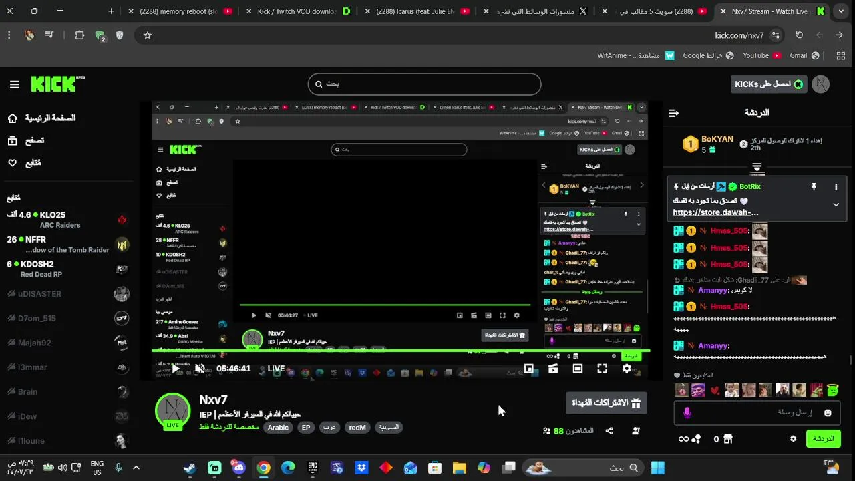Viewport: 855px width, 481px height.
Task: Click the Nxv7 channel avatar
Action: (172, 410)
